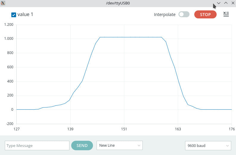Click the 'Interpolate' label text
The width and height of the screenshot is (236, 155).
pos(165,15)
